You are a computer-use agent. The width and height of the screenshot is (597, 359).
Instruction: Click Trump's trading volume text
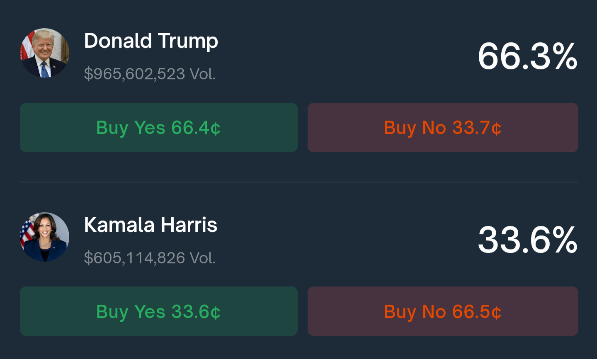pos(150,74)
